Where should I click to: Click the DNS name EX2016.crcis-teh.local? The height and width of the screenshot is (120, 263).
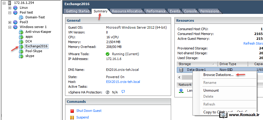pos(122,70)
